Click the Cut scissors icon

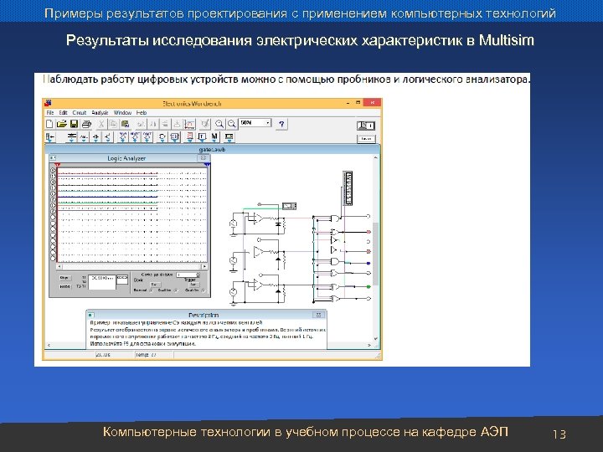pos(101,124)
